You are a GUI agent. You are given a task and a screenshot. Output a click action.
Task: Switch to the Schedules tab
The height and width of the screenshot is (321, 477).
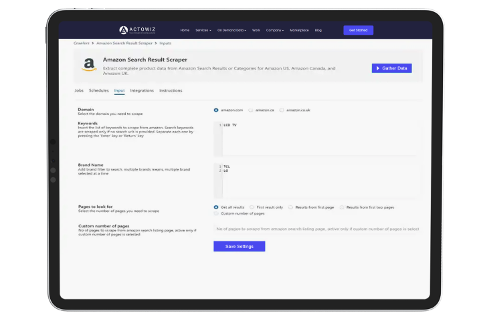(x=98, y=90)
